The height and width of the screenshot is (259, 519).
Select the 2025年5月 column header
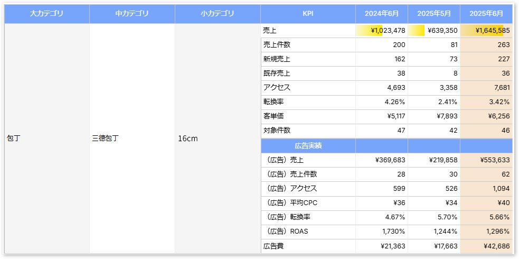click(433, 14)
